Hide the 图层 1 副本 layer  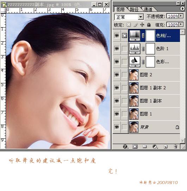[x=117, y=101]
